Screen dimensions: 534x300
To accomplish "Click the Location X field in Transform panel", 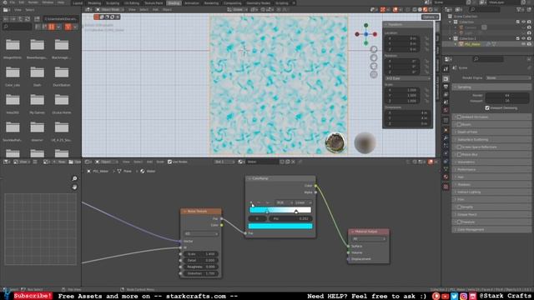I will [x=402, y=38].
